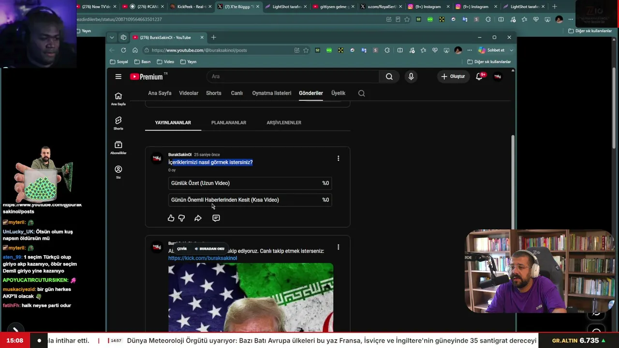Click the BURADAN OKU button
The height and width of the screenshot is (348, 619).
click(x=210, y=249)
